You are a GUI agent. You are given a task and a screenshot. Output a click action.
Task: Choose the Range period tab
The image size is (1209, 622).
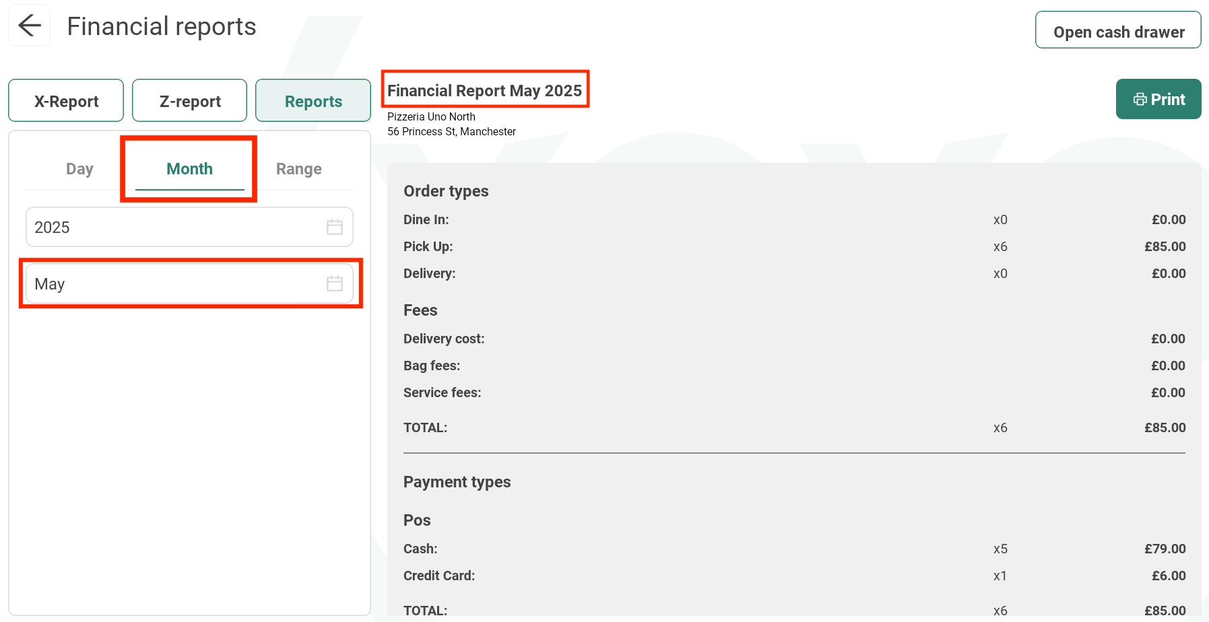pyautogui.click(x=298, y=169)
